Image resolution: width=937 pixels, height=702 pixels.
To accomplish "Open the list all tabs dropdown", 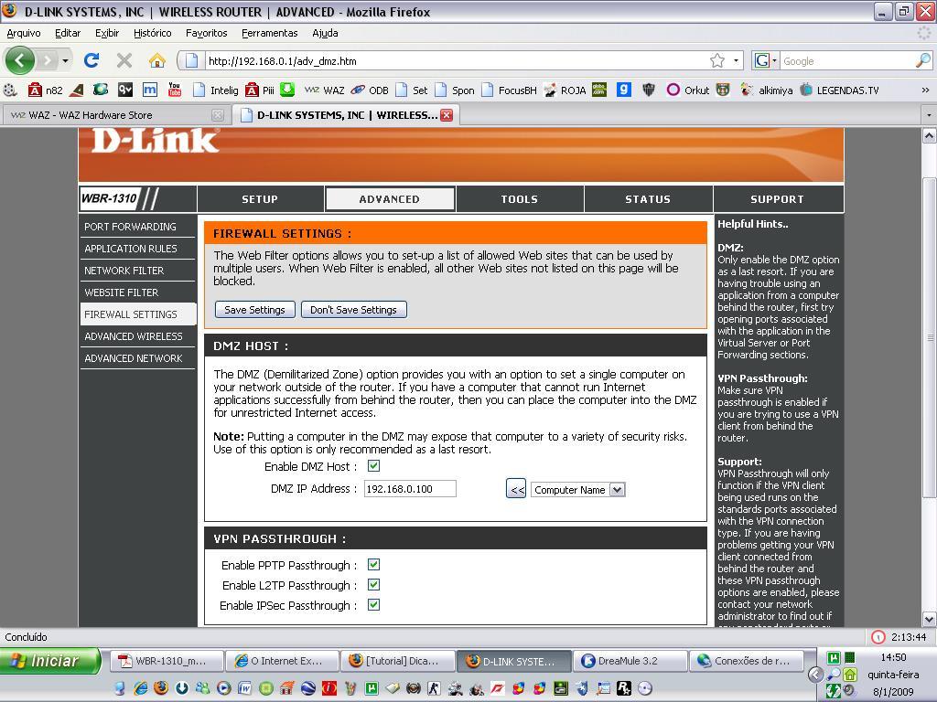I will coord(929,114).
